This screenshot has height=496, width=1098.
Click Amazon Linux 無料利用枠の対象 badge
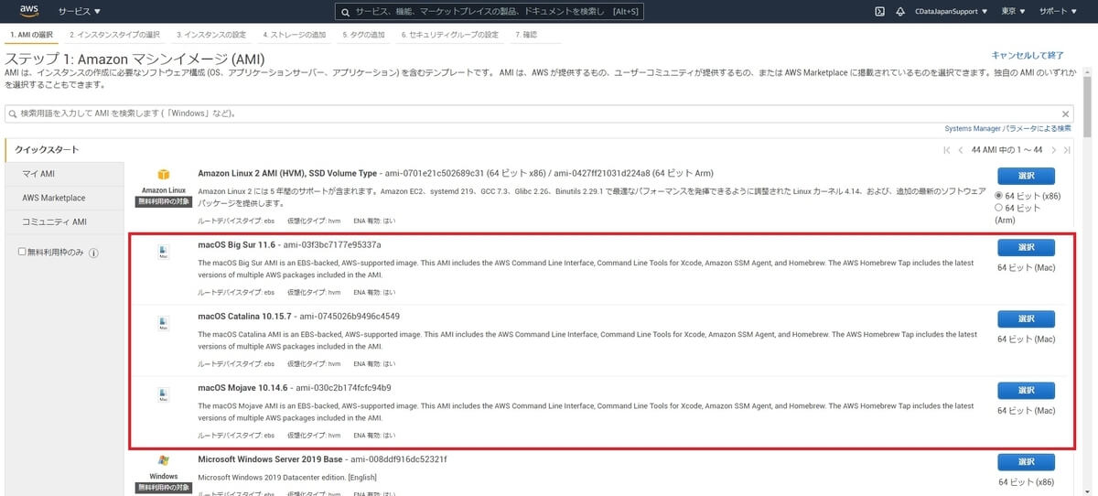[x=164, y=201]
